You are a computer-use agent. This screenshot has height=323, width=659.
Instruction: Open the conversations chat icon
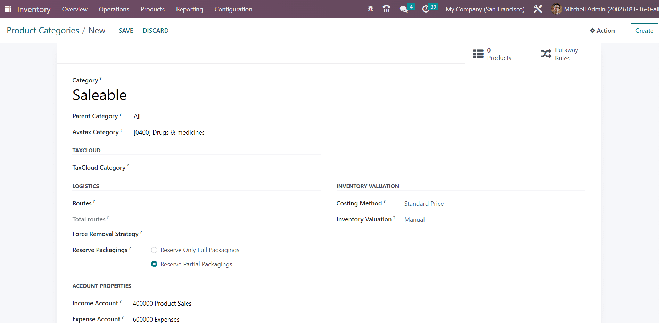click(x=404, y=9)
